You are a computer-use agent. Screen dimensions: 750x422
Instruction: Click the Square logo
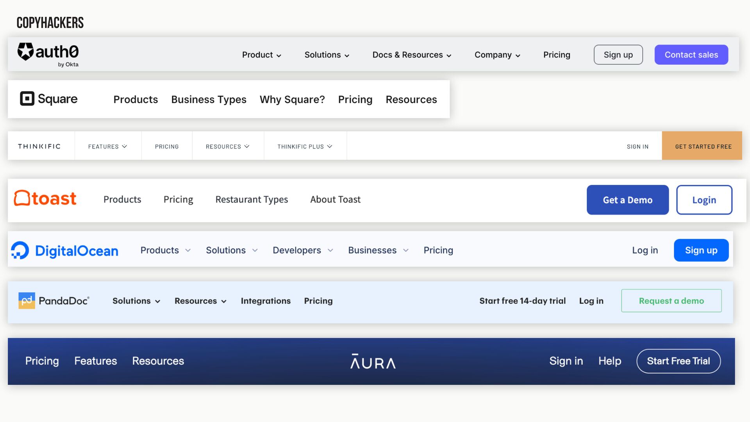[49, 99]
